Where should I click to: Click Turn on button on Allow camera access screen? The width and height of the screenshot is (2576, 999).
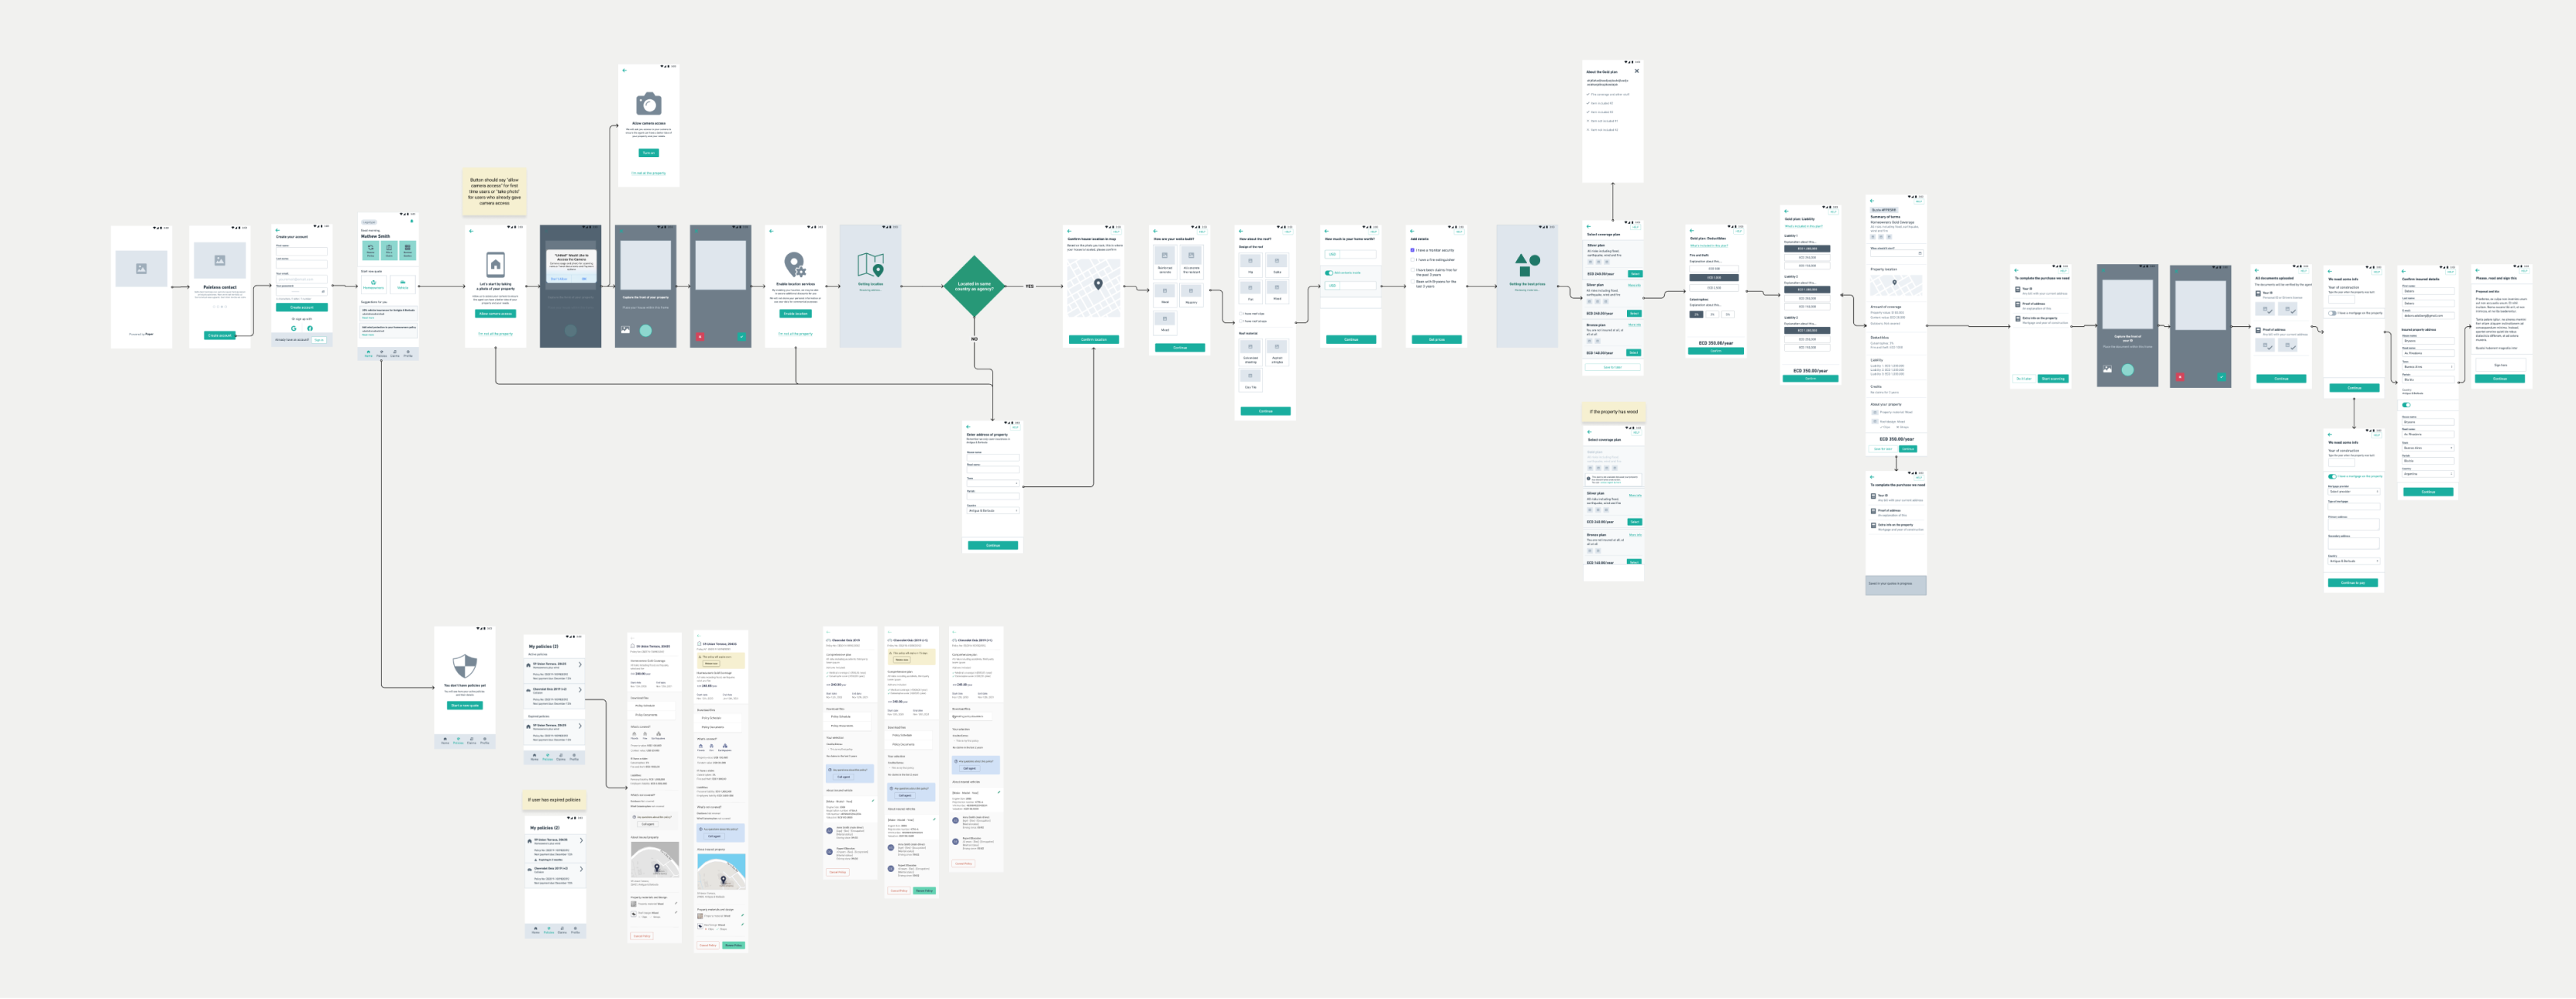click(649, 153)
